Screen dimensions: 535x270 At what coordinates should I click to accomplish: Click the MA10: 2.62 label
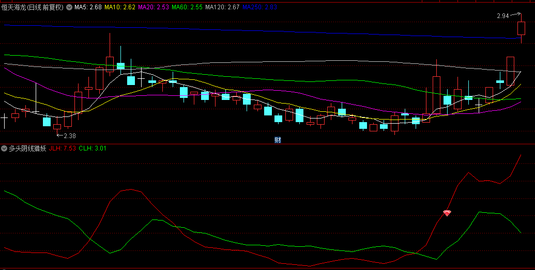point(120,7)
